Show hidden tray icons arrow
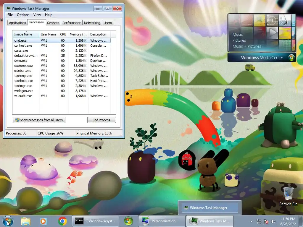Image resolution: width=303 pixels, height=227 pixels. tap(252, 221)
